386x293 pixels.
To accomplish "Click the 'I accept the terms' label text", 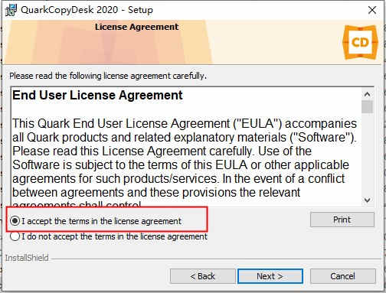I will 101,221.
